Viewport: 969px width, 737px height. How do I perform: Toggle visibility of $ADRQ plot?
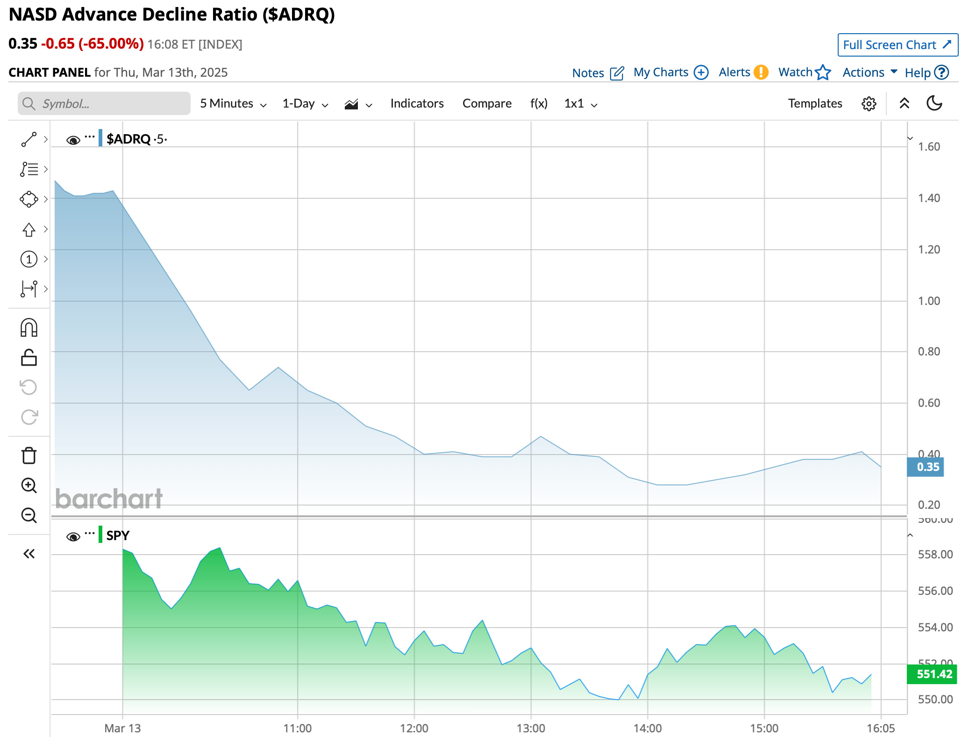pos(73,140)
